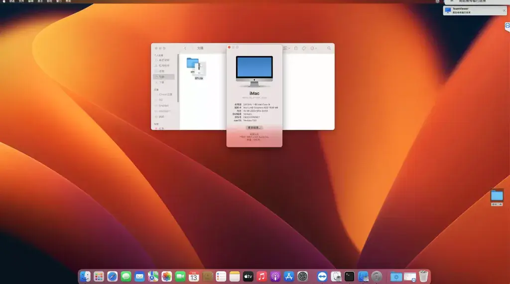Select iCloud Drive in the Finder sidebar
The width and height of the screenshot is (510, 284).
pyautogui.click(x=163, y=94)
